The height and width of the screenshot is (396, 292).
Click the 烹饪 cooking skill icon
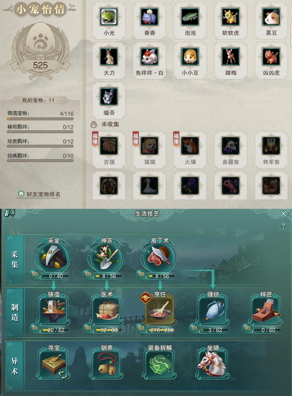click(x=160, y=311)
